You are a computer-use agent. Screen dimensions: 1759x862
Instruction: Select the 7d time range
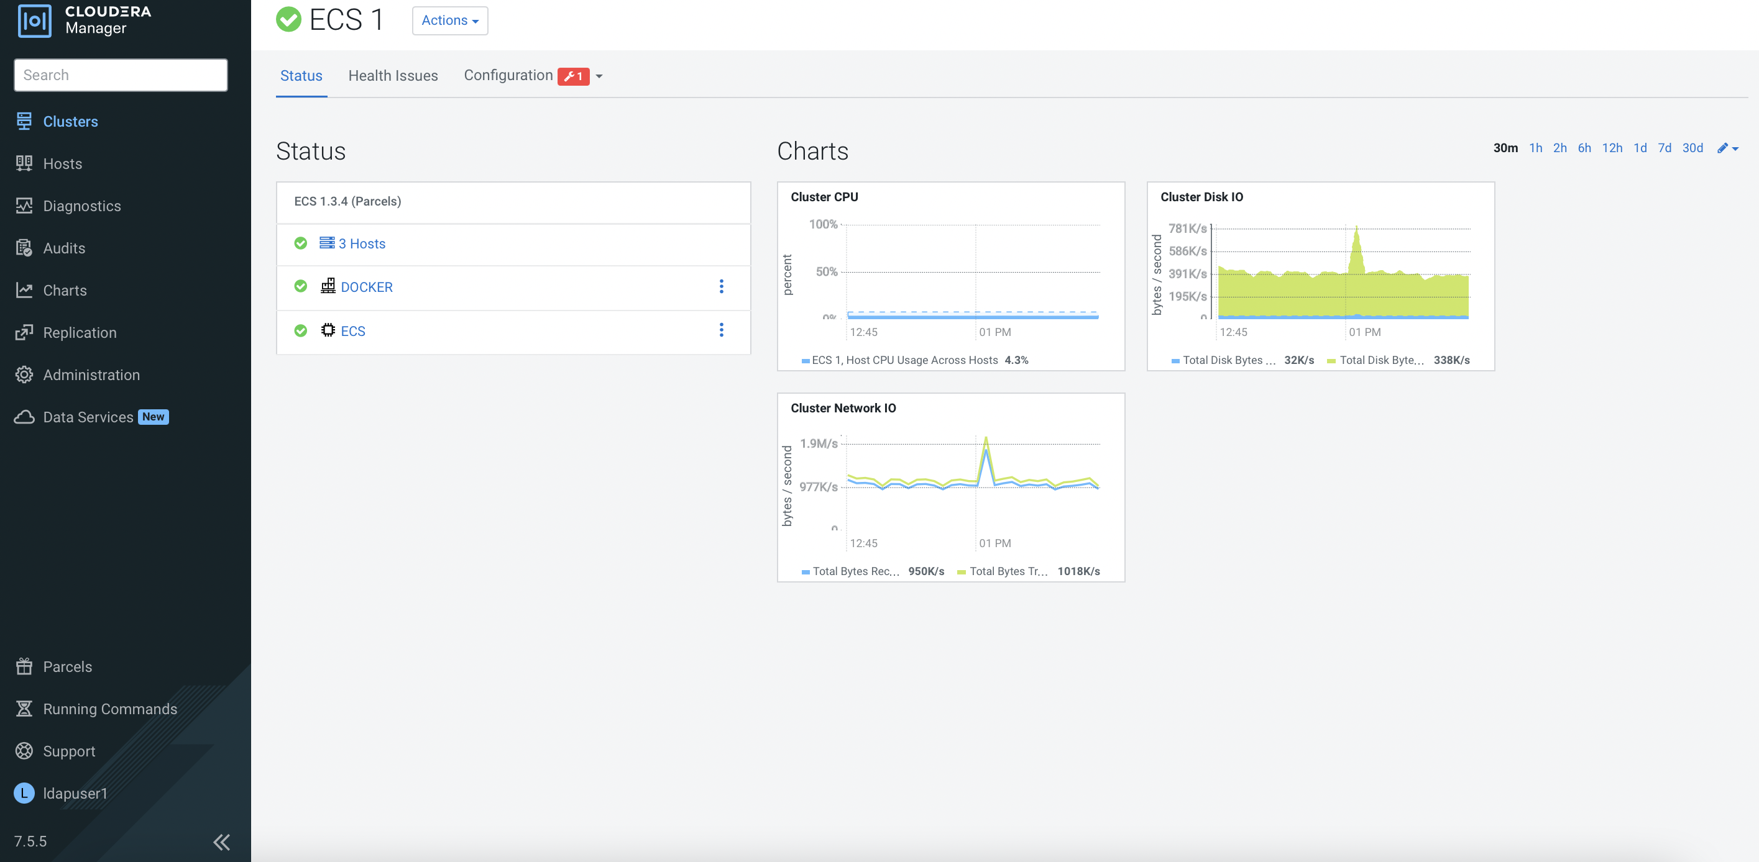pyautogui.click(x=1664, y=148)
